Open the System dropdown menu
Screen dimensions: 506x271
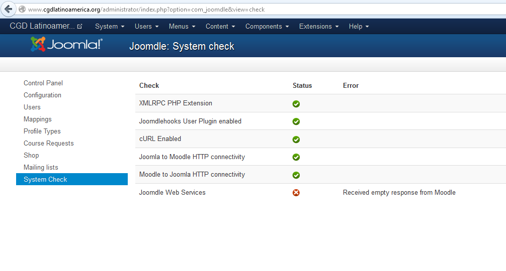click(109, 27)
